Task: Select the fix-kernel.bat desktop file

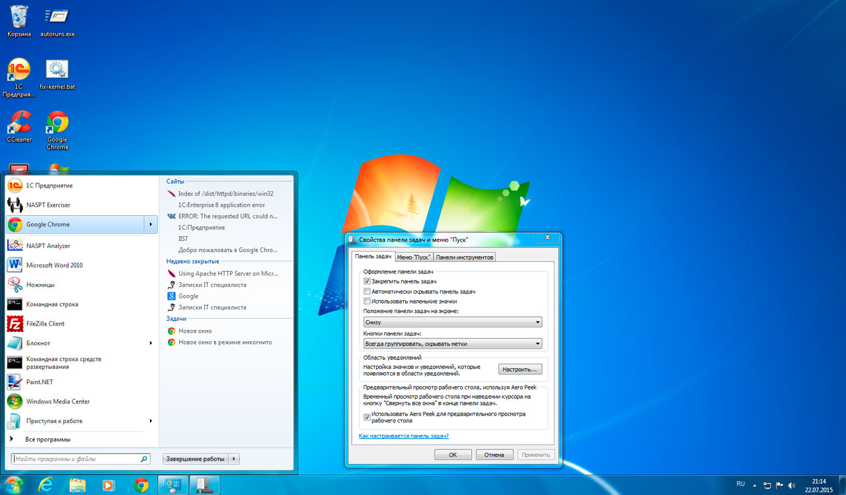Action: pos(57,71)
